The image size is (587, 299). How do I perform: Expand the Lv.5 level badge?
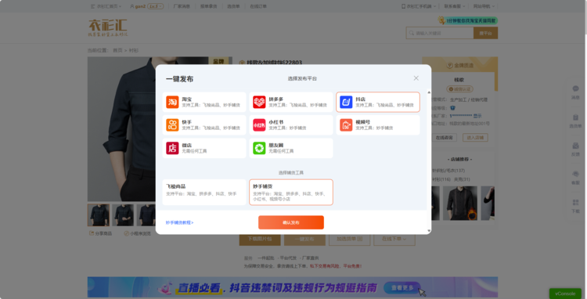click(x=156, y=6)
